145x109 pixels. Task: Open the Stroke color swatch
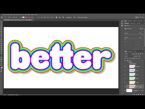tap(29, 17)
